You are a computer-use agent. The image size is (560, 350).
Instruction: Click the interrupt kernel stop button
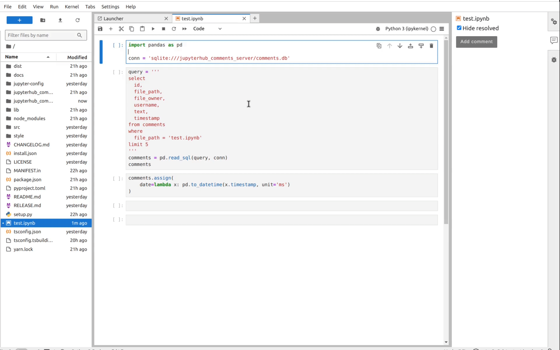point(163,29)
